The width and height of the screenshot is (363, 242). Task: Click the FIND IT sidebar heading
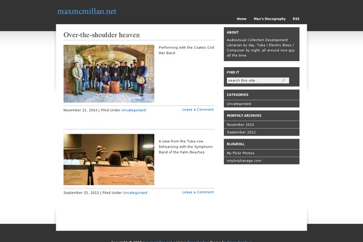click(x=233, y=72)
